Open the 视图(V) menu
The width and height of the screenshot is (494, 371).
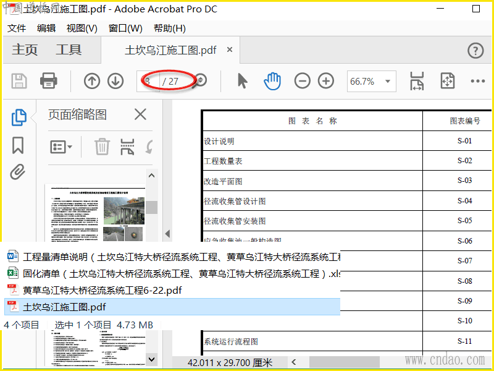[82, 28]
